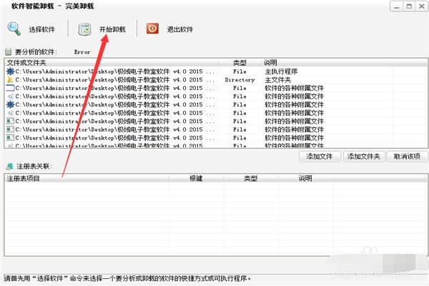Select the row described as 主文件夹

216,79
